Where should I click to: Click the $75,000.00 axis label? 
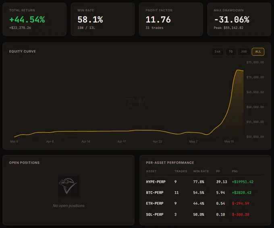pyautogui.click(x=255, y=62)
